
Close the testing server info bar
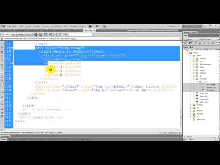pos(181,38)
